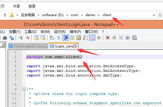Toggle synchronized horizontal scrolling
This screenshot has width=163, height=107.
(x=43, y=38)
